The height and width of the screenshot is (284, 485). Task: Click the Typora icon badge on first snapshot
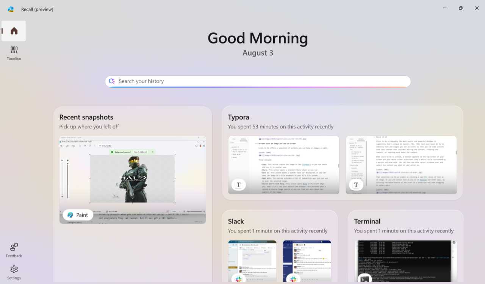click(x=239, y=185)
